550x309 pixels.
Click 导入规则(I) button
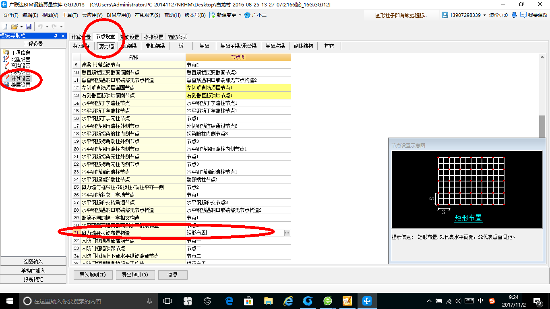93,275
